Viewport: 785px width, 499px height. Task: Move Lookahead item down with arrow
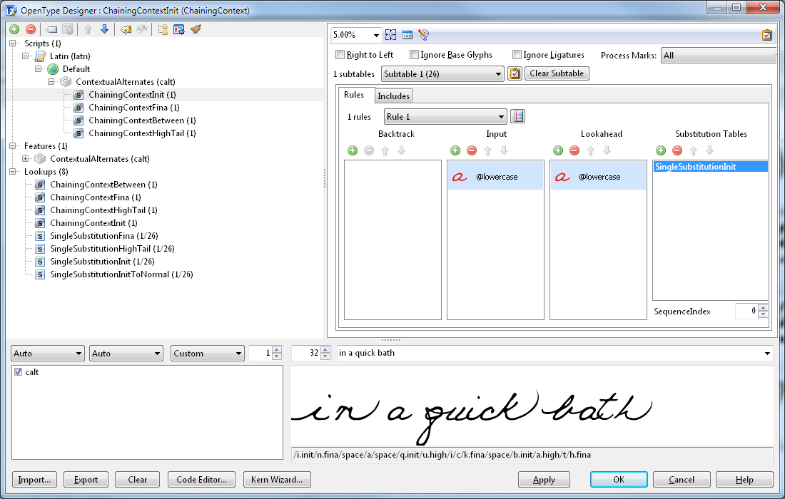607,150
